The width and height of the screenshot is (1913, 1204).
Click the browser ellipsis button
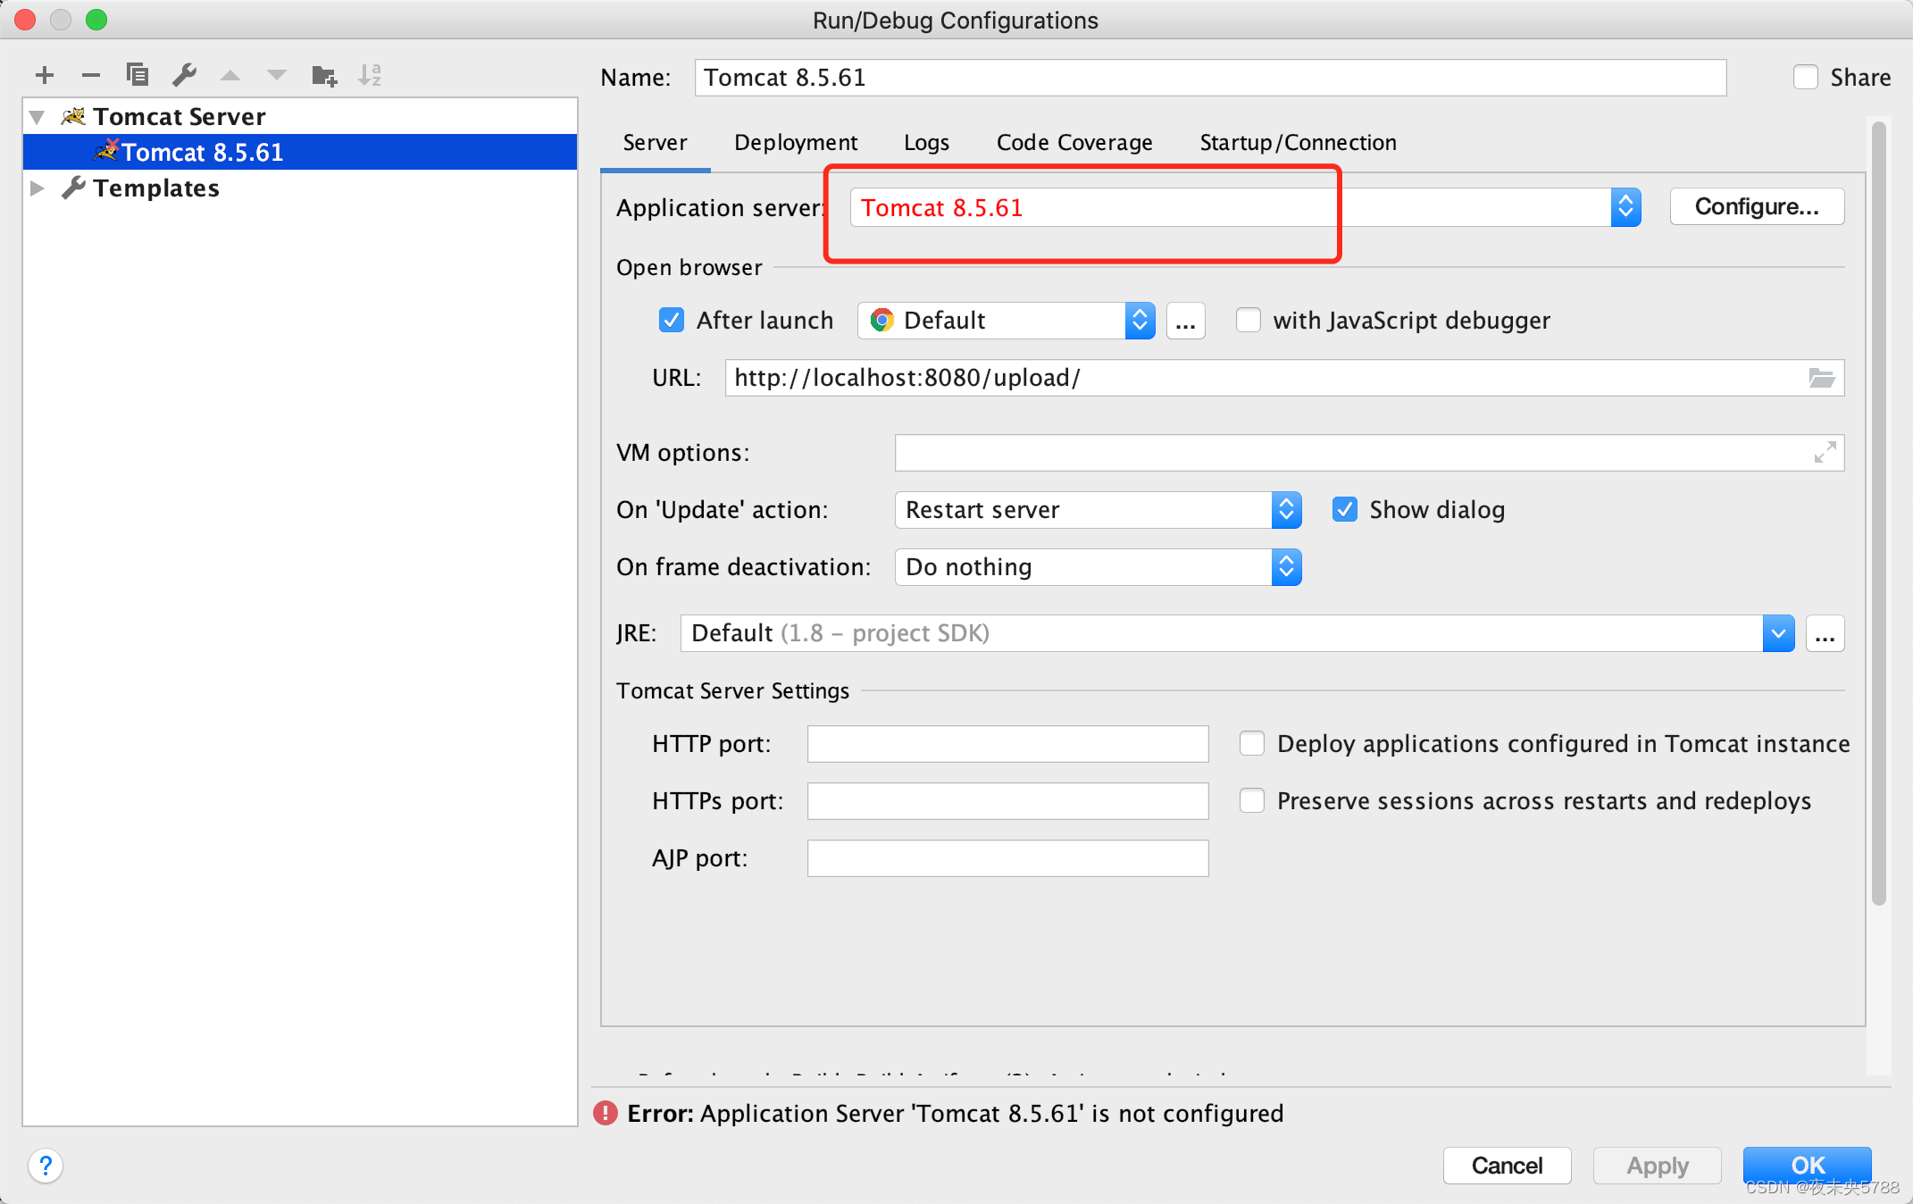tap(1185, 321)
